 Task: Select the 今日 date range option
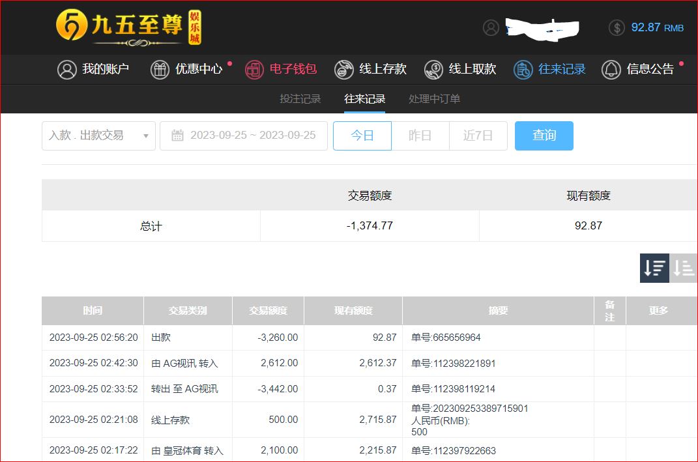(362, 136)
